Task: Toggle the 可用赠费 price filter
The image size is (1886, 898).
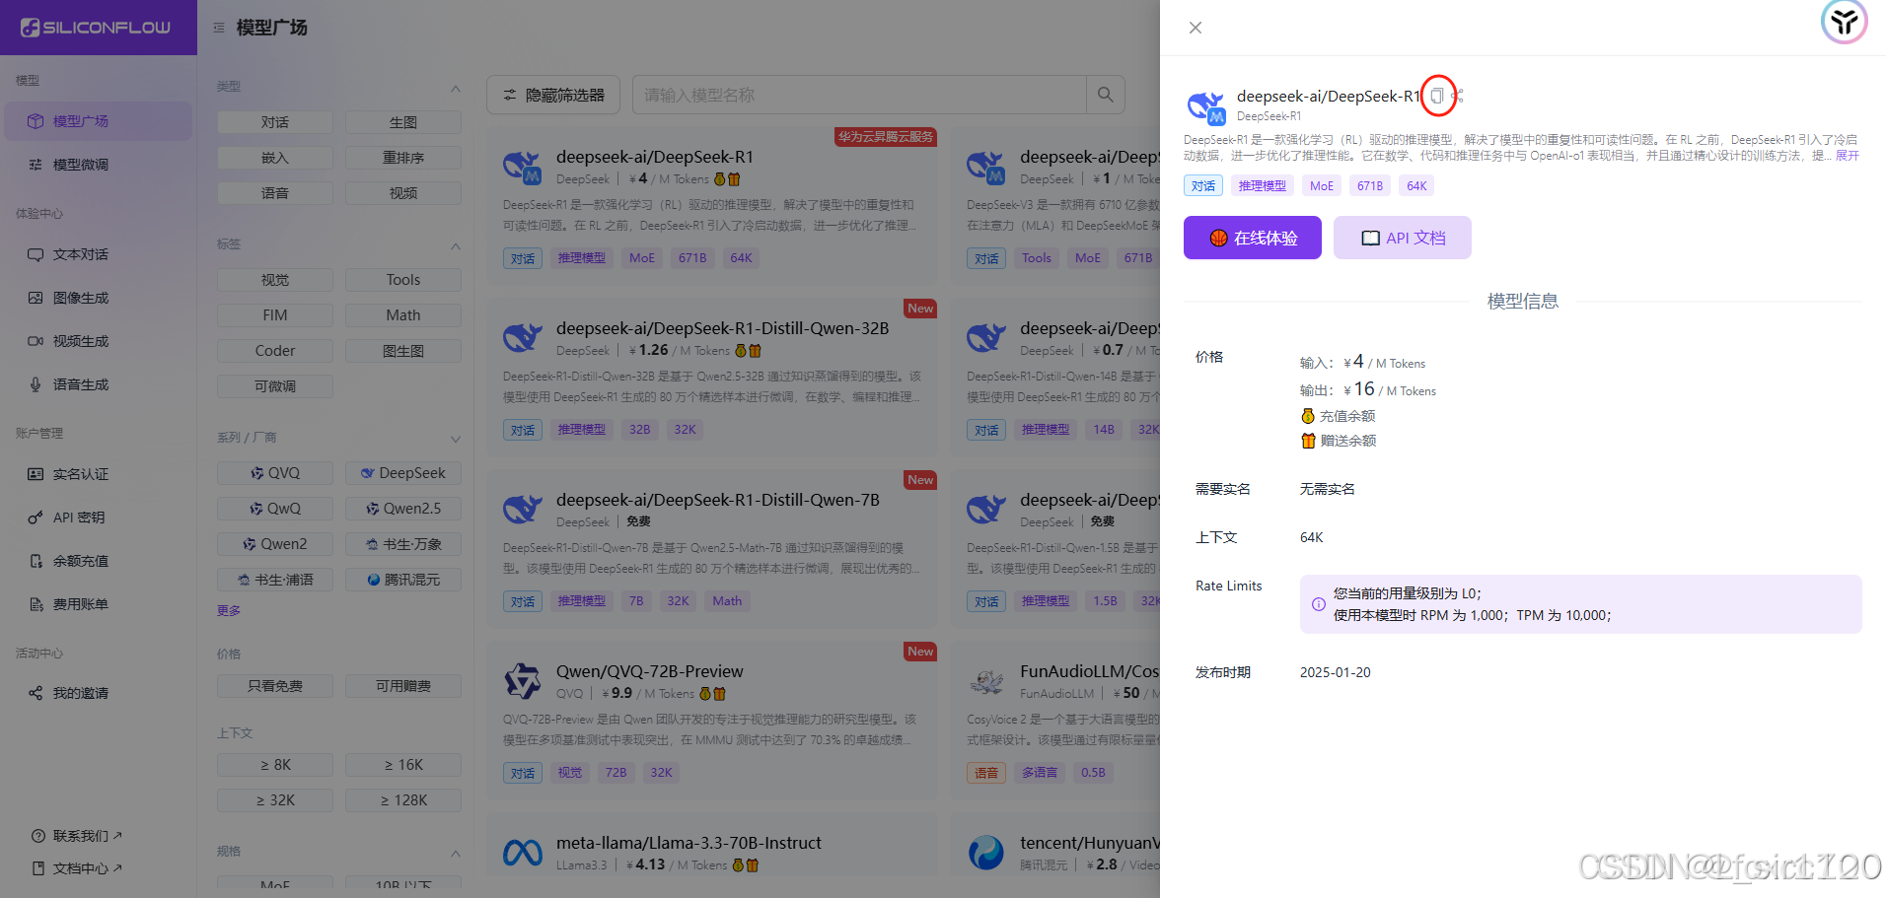Action: (x=403, y=686)
